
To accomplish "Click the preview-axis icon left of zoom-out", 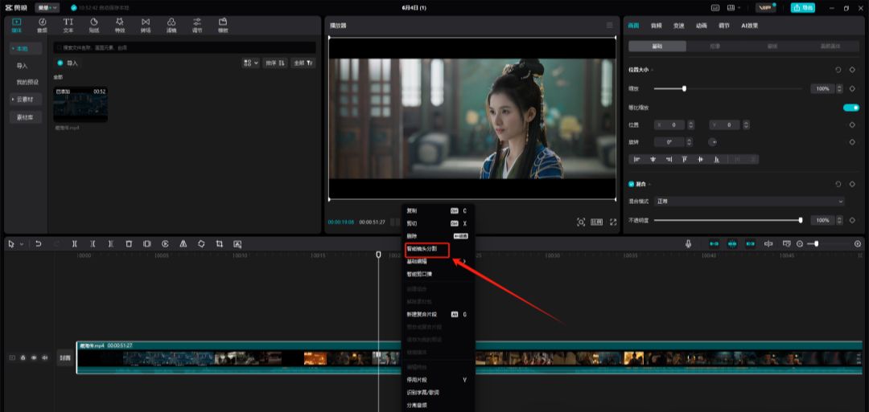I will [x=786, y=243].
